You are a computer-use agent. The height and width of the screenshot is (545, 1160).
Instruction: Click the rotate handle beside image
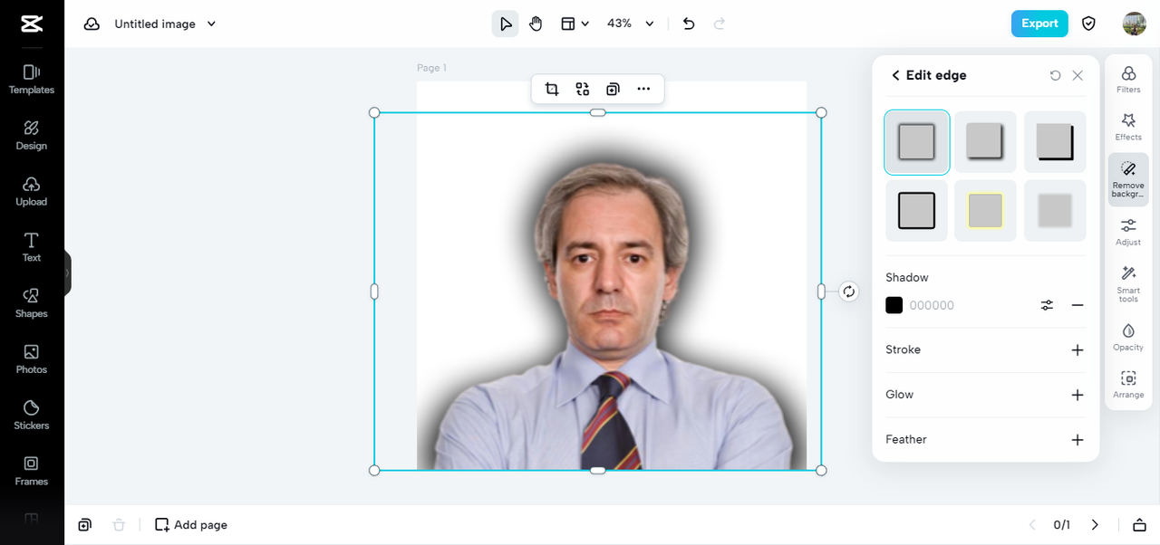[848, 292]
